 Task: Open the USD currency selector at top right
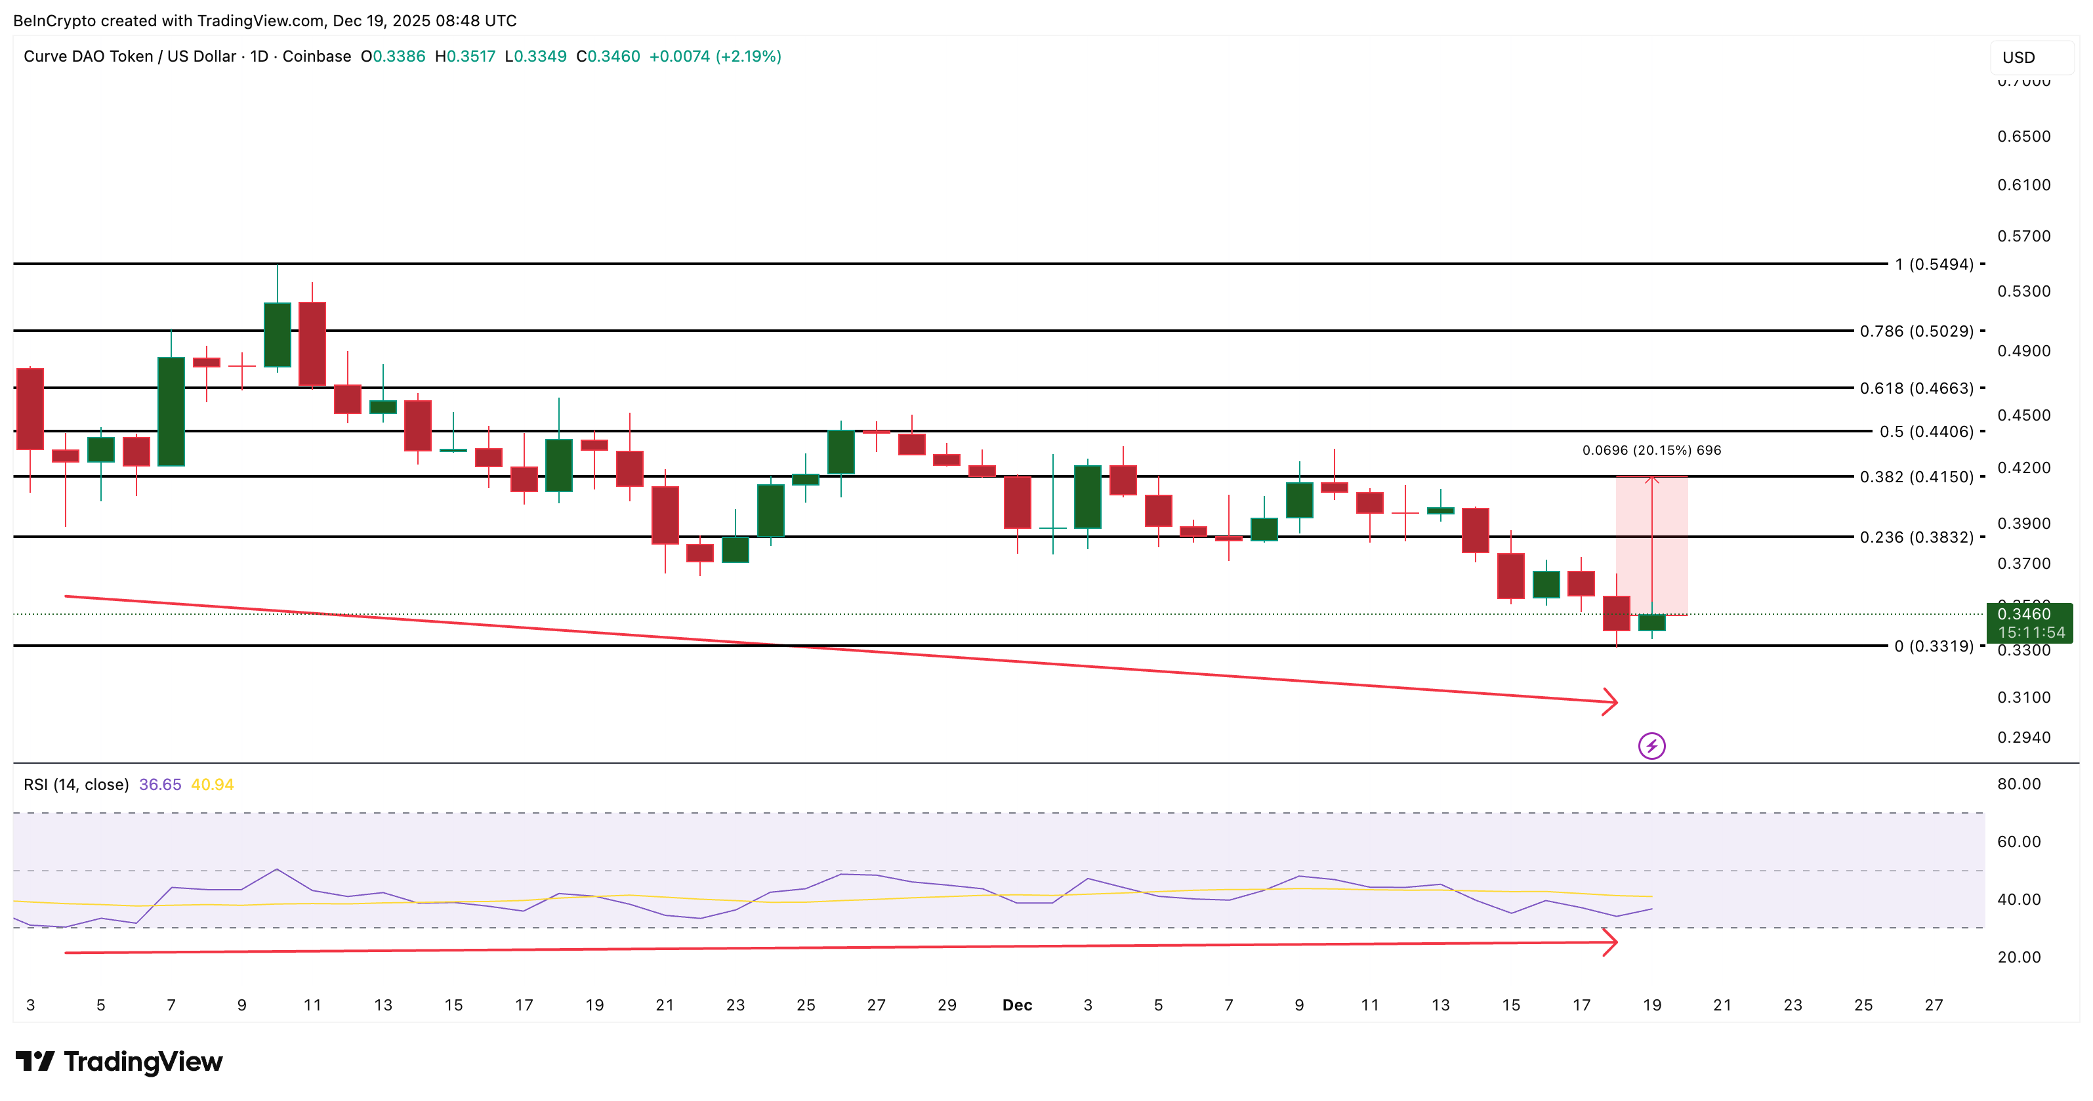click(2022, 57)
